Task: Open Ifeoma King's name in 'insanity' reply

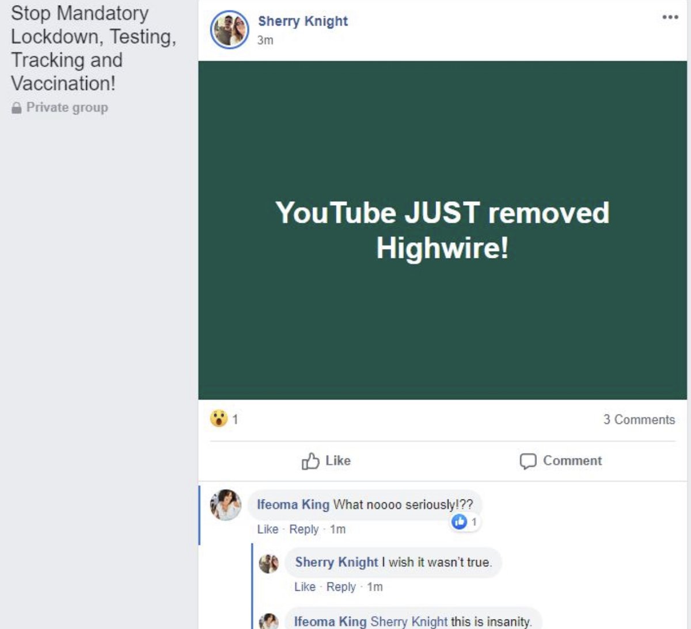Action: (330, 622)
